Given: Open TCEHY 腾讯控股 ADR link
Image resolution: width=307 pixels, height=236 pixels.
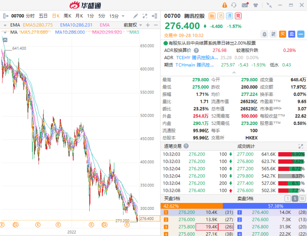Looking at the screenshot, I should tap(197, 58).
